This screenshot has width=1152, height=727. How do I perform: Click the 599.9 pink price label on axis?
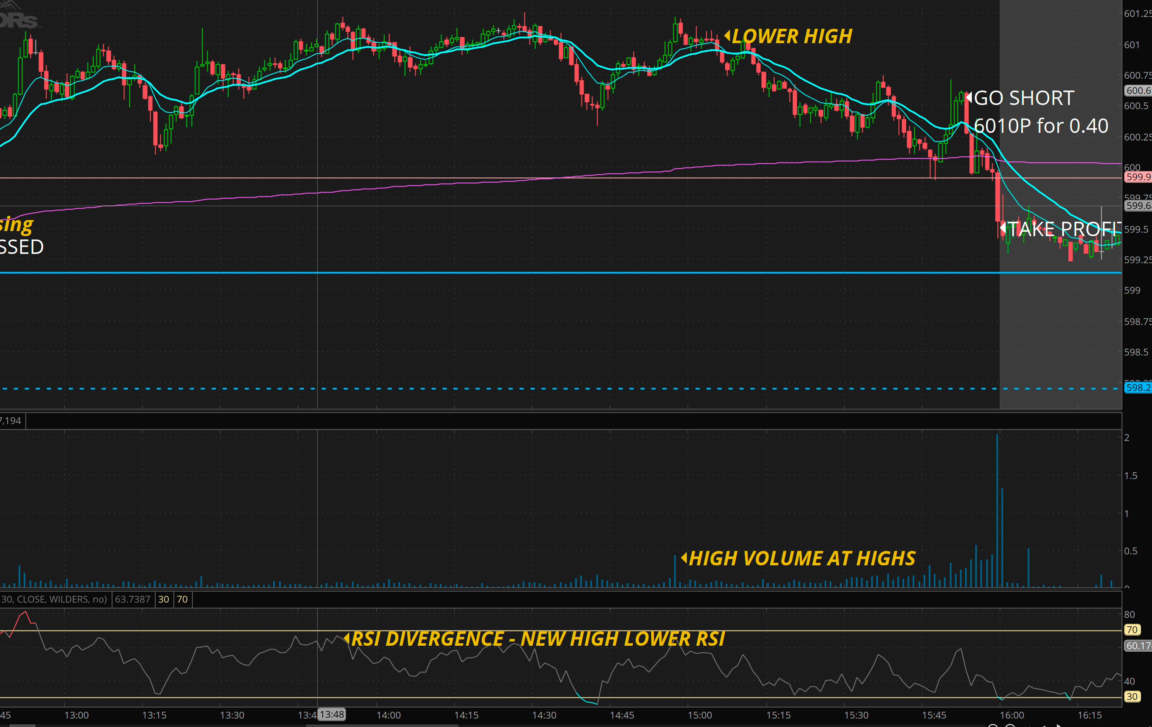(1137, 177)
